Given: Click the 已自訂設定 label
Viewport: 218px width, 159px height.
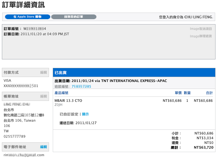Looking at the screenshot, I should [x=69, y=114].
